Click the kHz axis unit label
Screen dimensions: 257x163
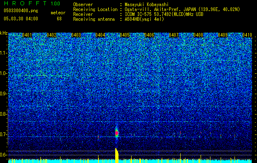coord(4,33)
